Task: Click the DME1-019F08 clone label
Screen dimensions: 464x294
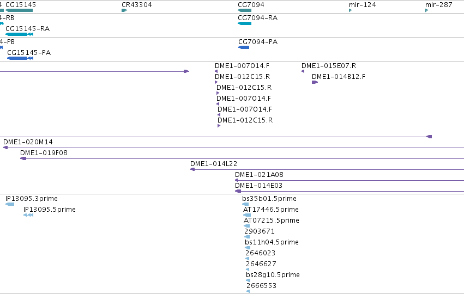Action: click(x=44, y=153)
